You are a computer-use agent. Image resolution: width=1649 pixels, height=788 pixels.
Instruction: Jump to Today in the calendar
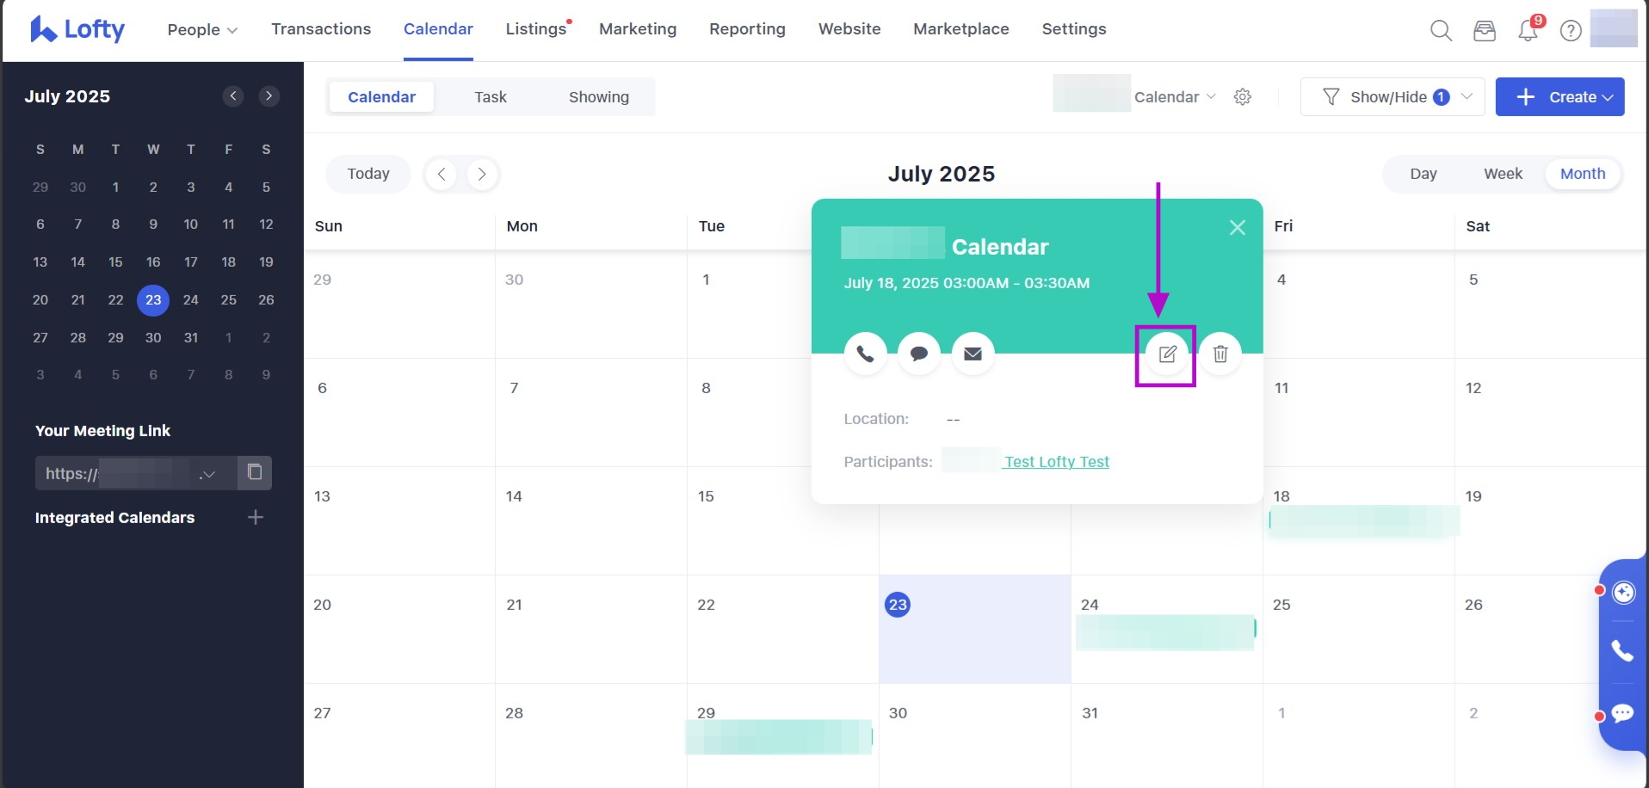[368, 174]
